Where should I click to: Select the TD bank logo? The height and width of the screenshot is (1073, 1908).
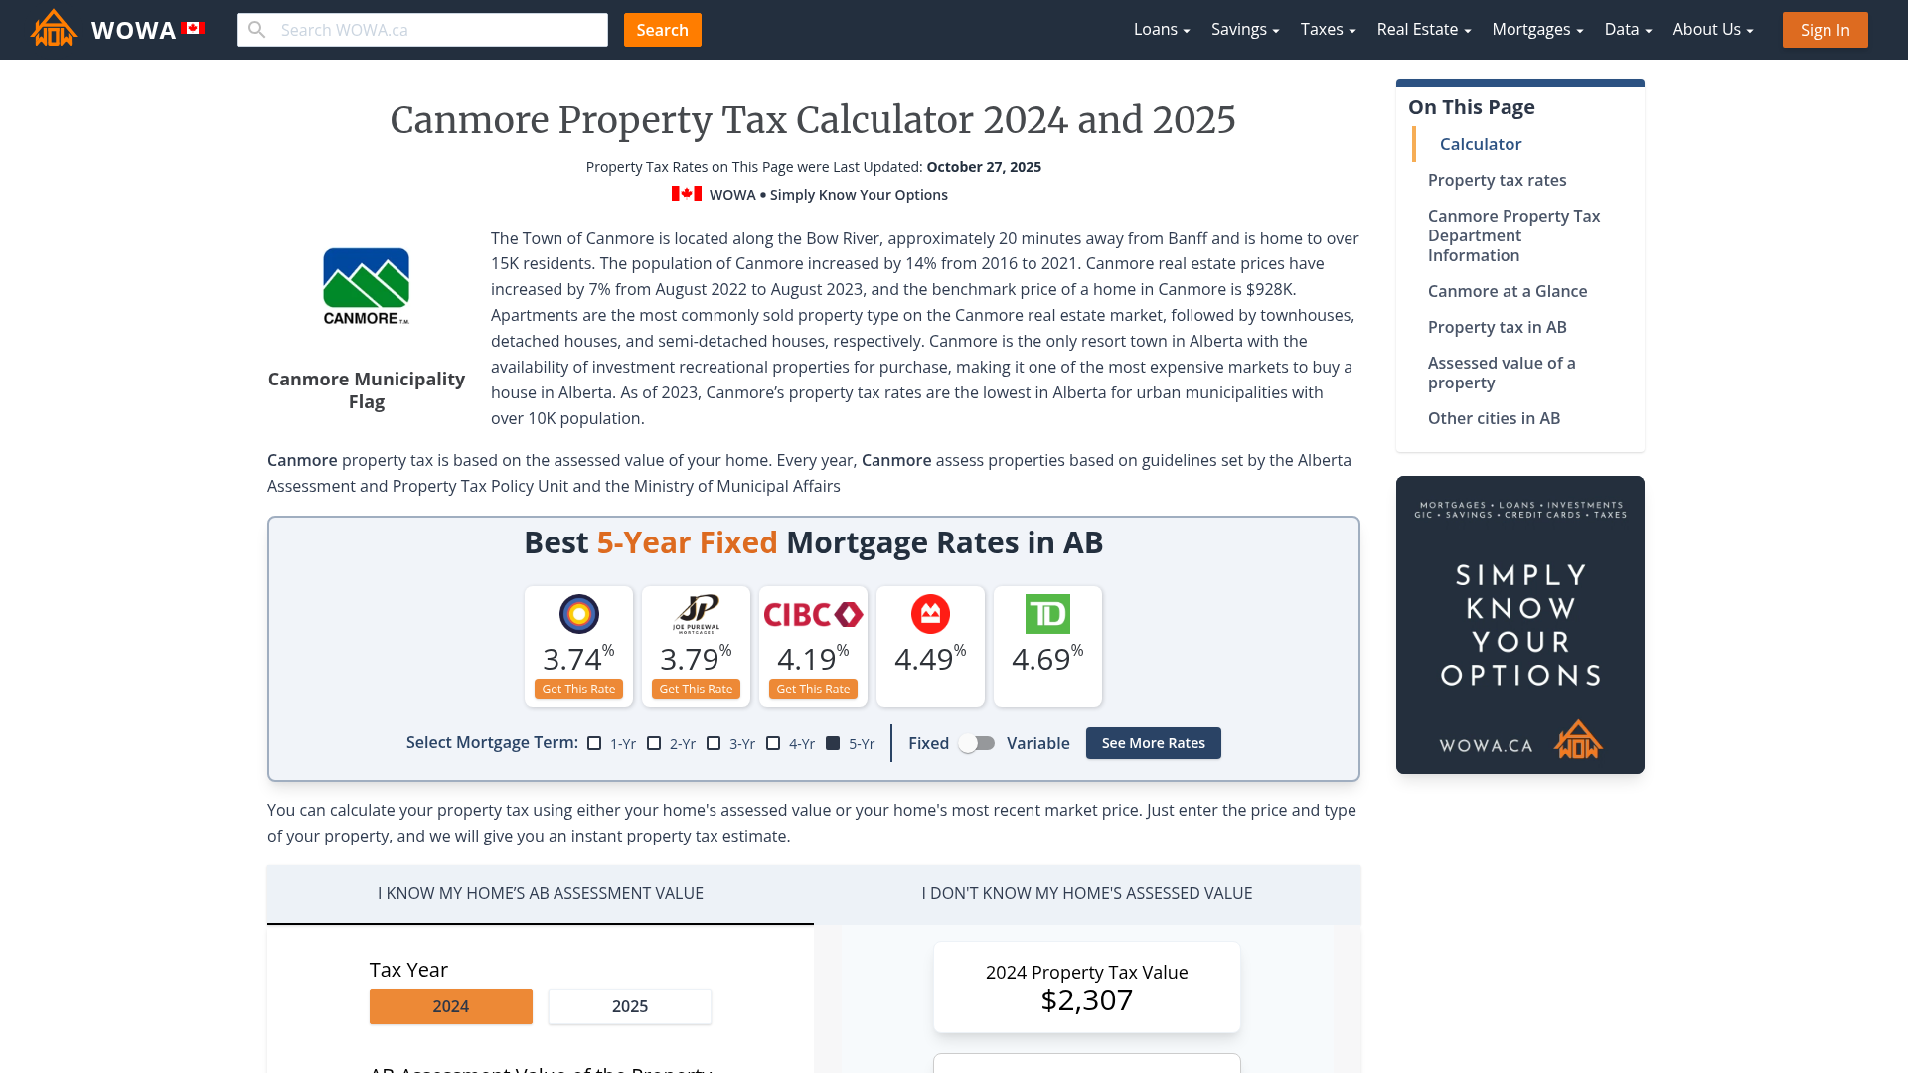tap(1047, 614)
